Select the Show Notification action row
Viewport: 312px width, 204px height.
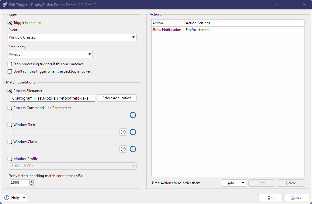click(167, 30)
